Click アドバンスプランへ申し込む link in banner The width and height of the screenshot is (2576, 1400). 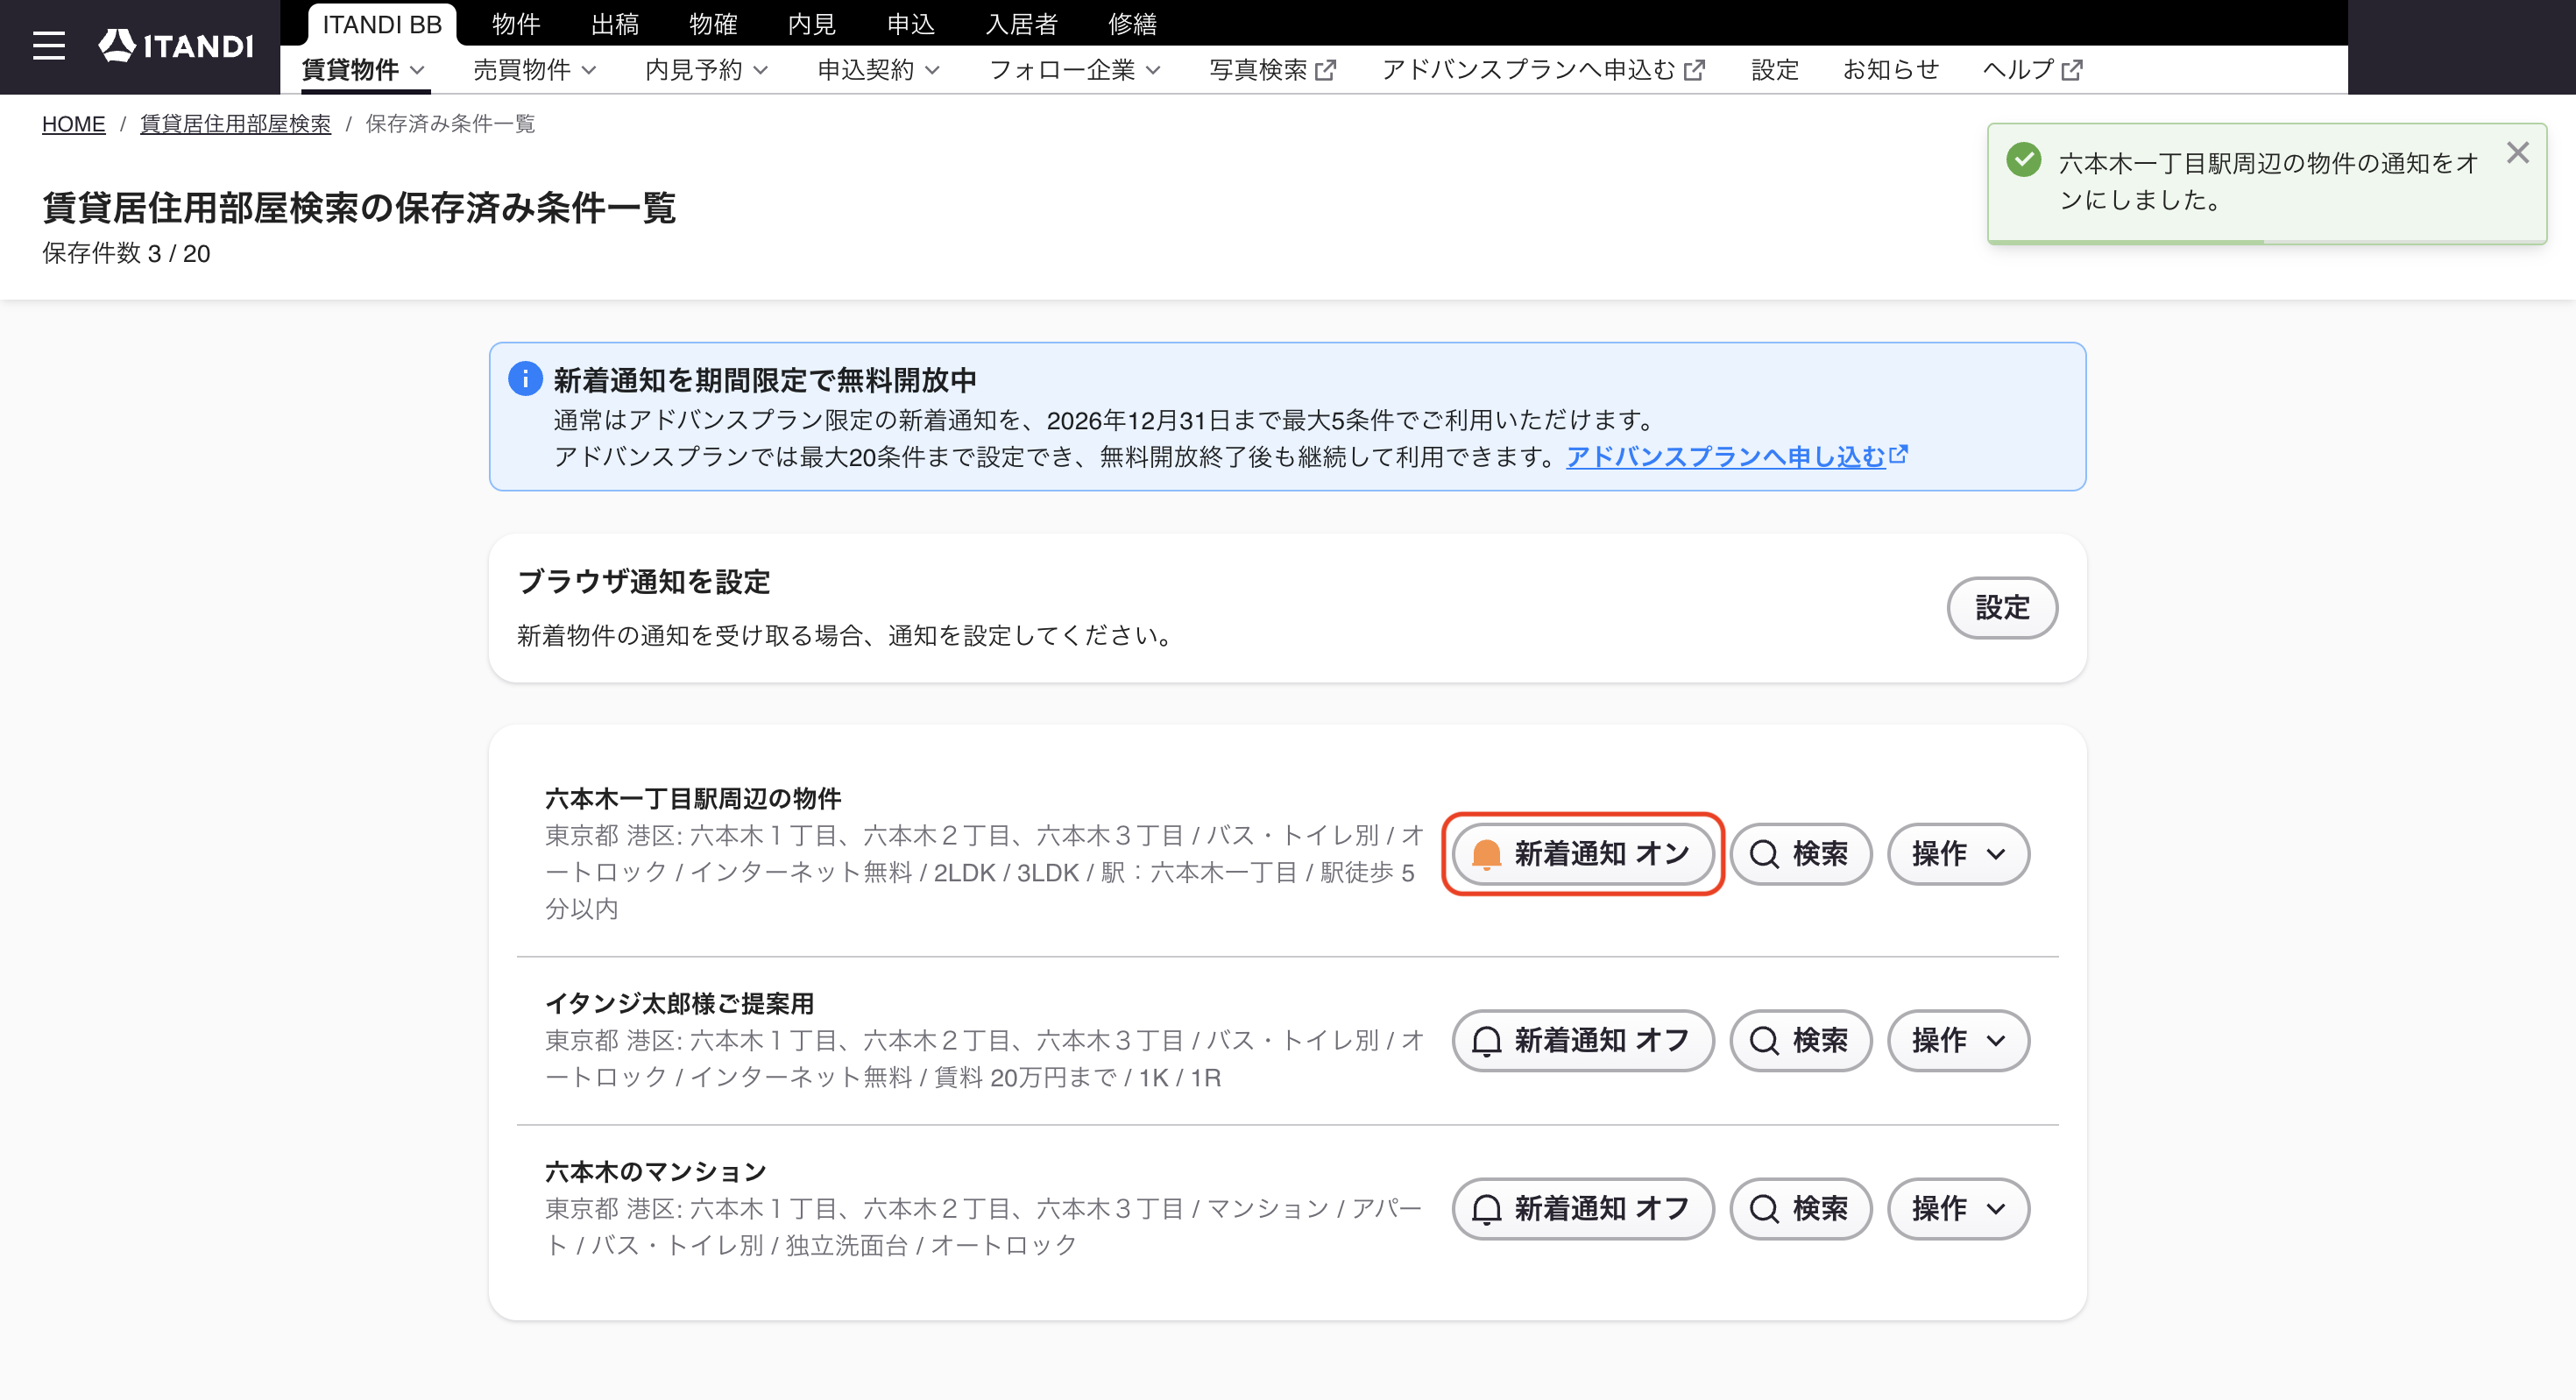tap(1737, 456)
